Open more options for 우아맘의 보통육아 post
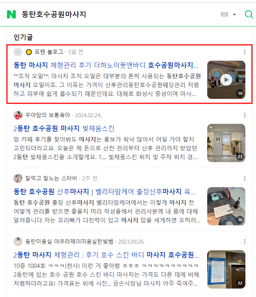The height and width of the screenshot is (297, 256). tap(245, 115)
